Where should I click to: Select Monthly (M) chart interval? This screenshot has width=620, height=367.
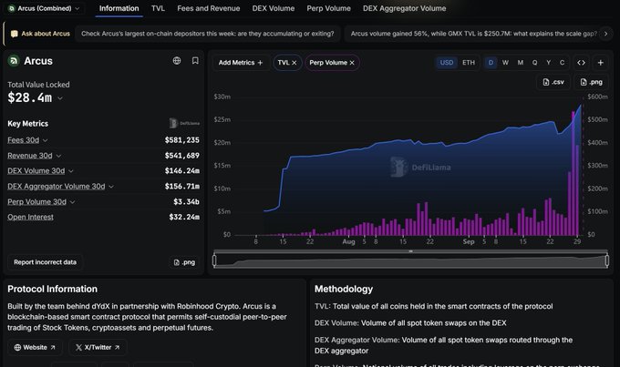click(x=520, y=63)
